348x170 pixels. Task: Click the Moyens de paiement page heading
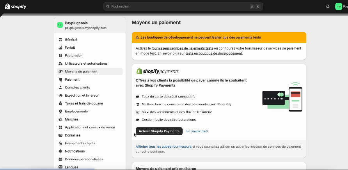156,22
